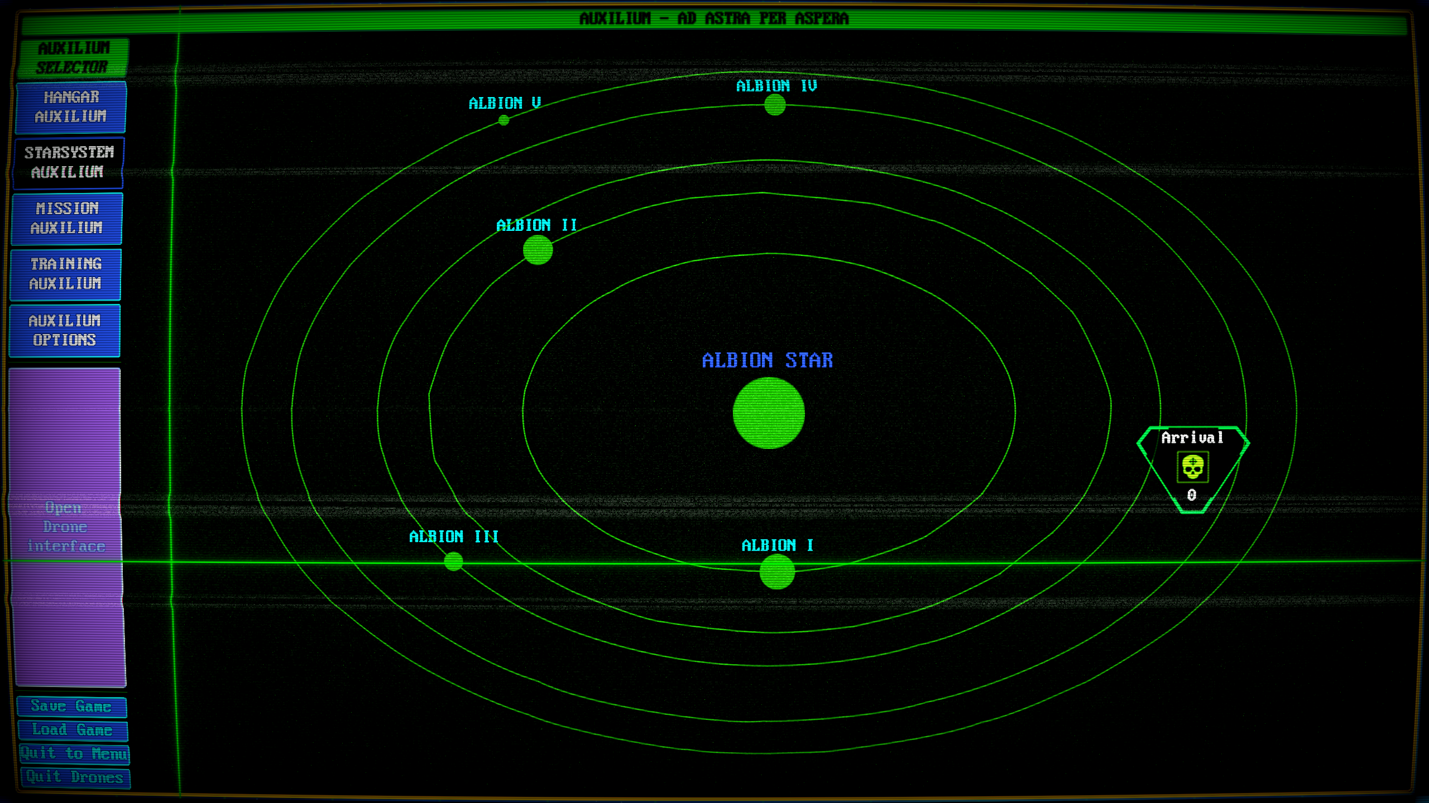The width and height of the screenshot is (1429, 803).
Task: Open the Hangar Auxilium tab
Action: [x=71, y=107]
